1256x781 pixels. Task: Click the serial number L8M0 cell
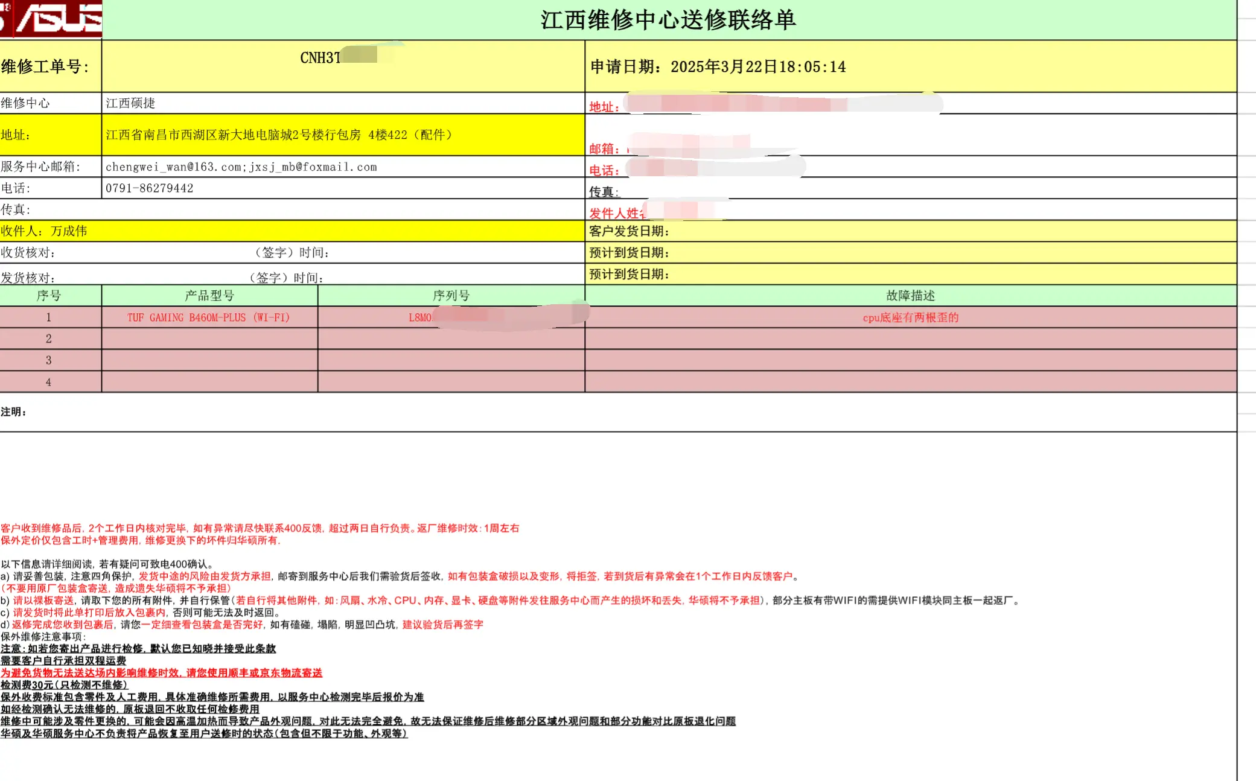(451, 317)
